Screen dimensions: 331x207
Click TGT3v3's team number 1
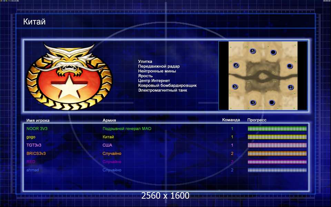[232, 145]
